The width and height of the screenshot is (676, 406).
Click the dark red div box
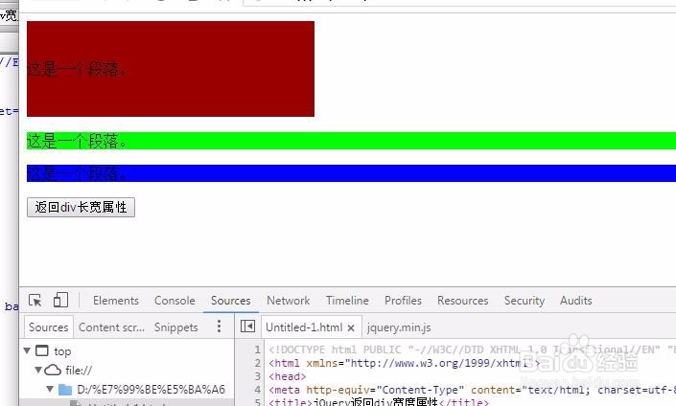click(171, 69)
